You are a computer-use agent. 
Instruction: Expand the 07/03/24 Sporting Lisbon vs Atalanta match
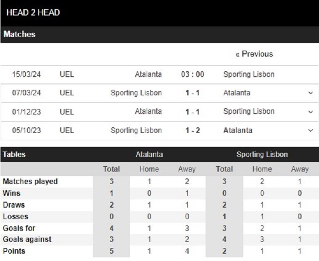point(310,93)
